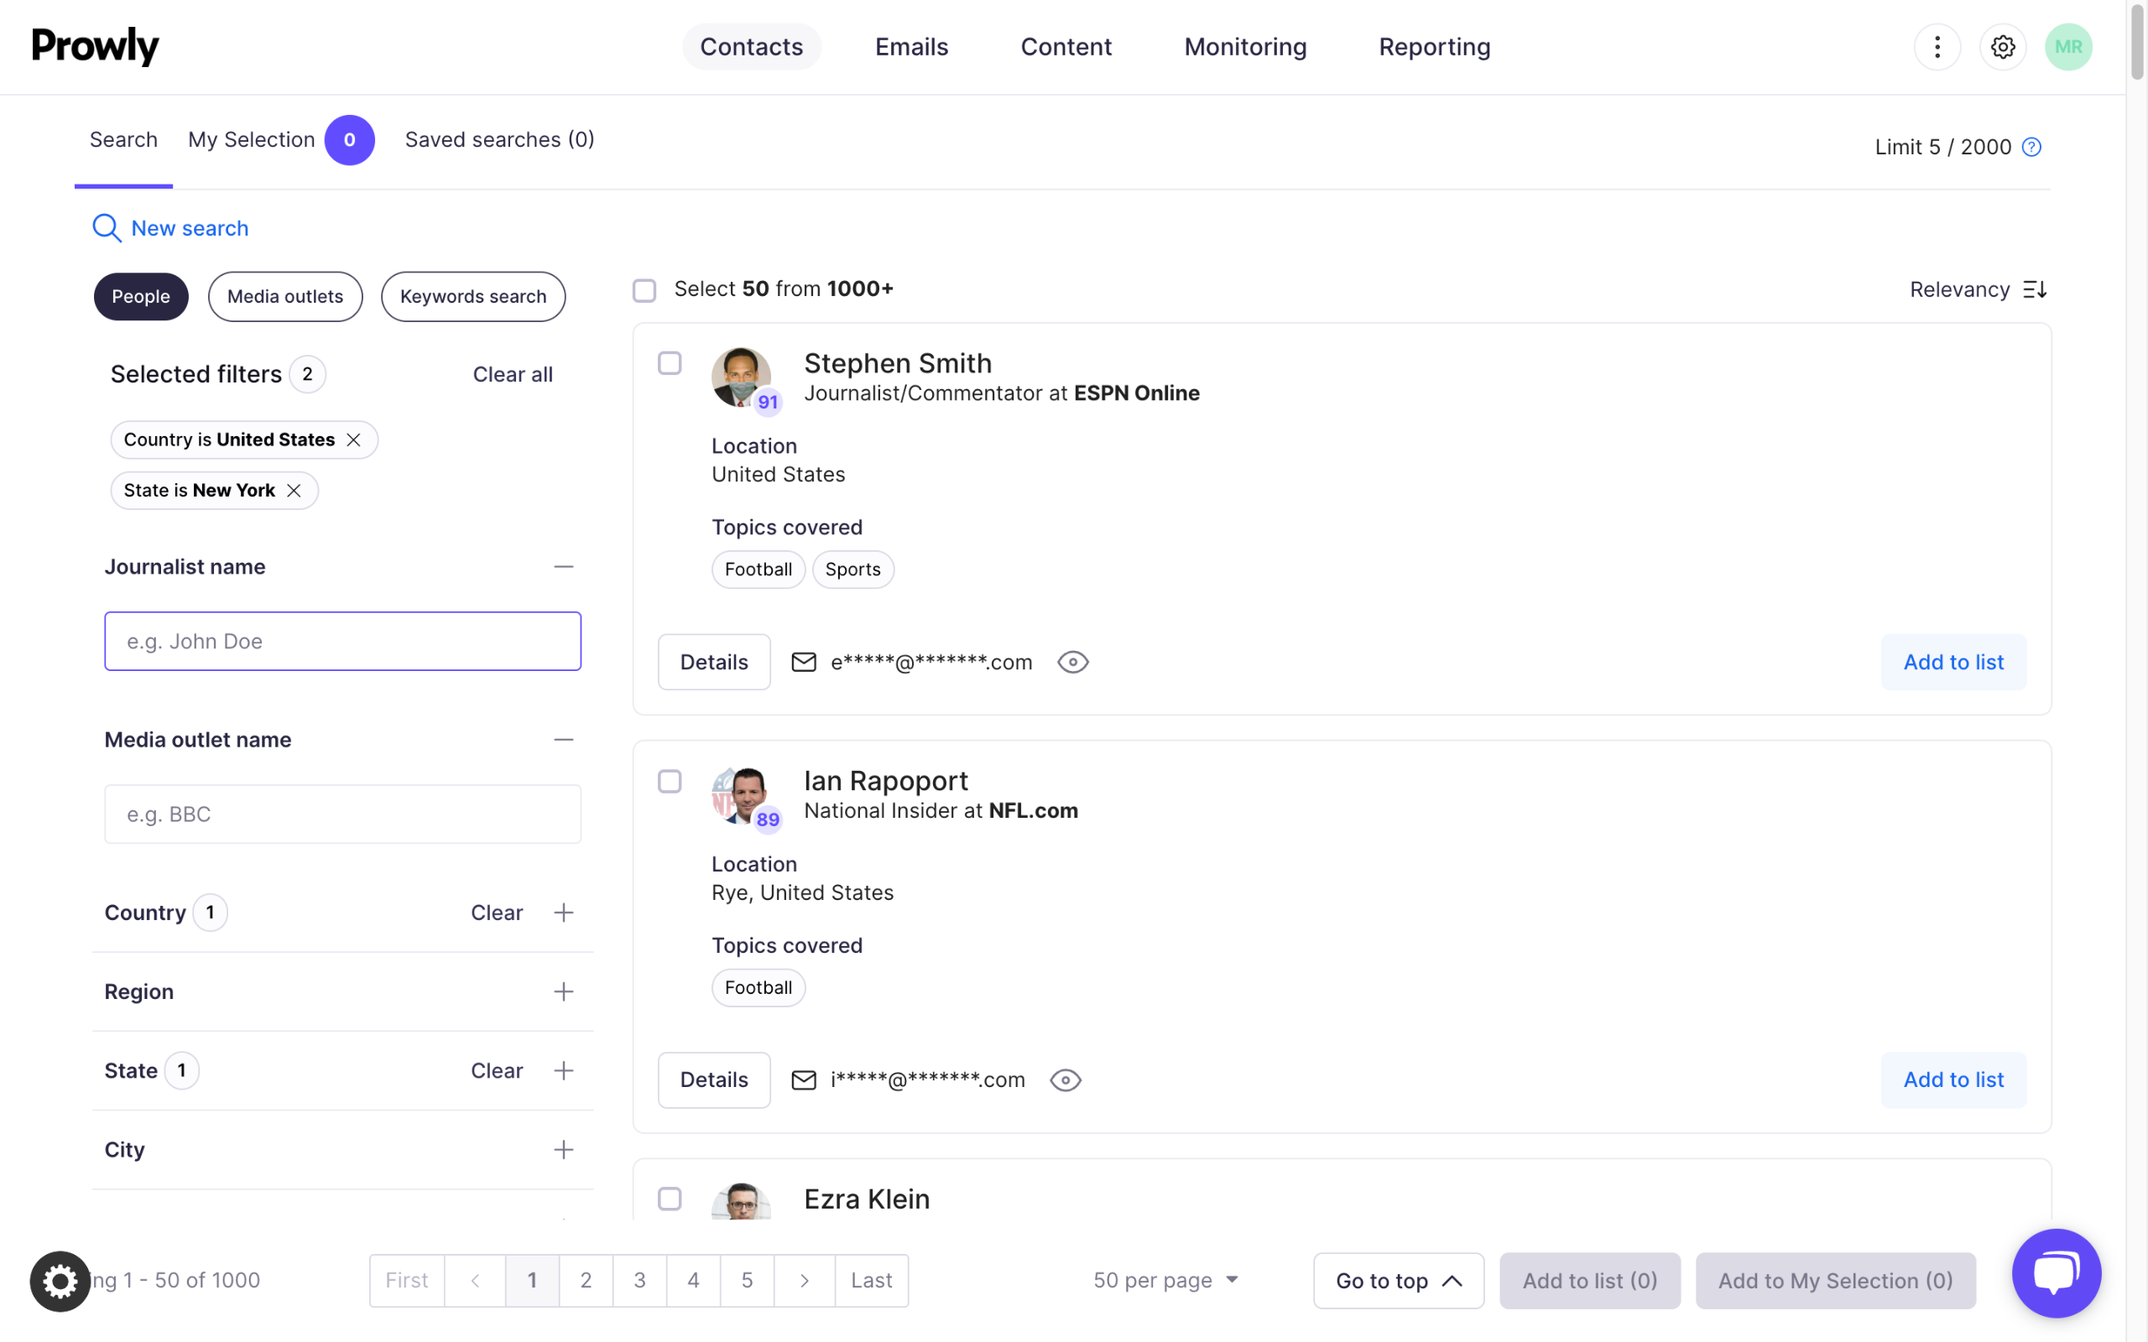The height and width of the screenshot is (1342, 2148).
Task: Expand the City filter section
Action: 563,1149
